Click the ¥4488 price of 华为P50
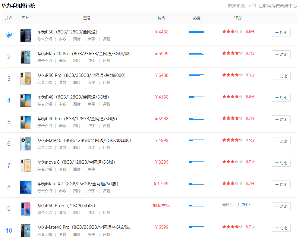This screenshot has height=242, width=299. (162, 32)
